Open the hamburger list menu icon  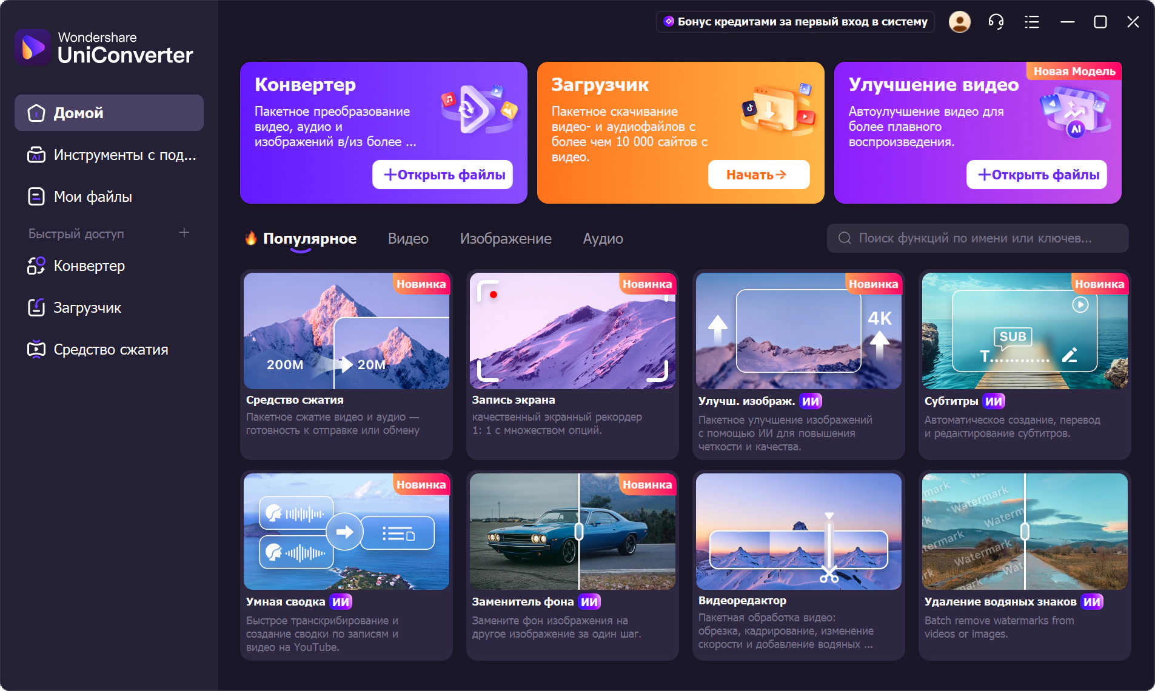(1031, 22)
